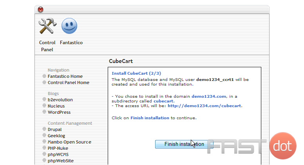Open the Fantastico label link
Viewport: 304px width, 165px height.
tap(71, 43)
